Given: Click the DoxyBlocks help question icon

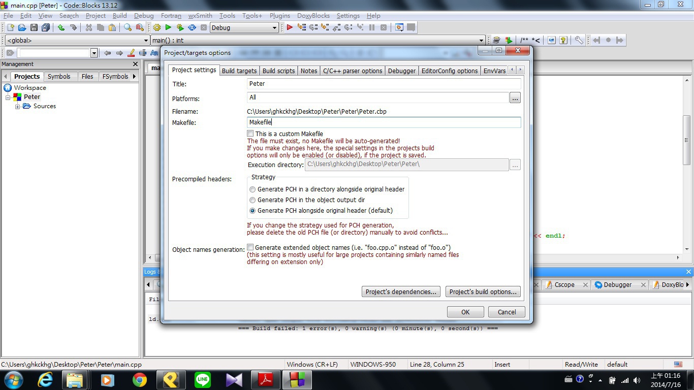Looking at the screenshot, I should point(563,40).
